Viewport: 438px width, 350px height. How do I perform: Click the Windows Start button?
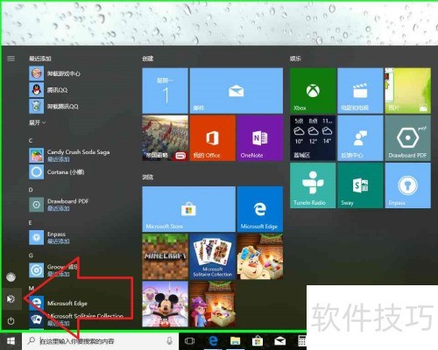click(11, 341)
